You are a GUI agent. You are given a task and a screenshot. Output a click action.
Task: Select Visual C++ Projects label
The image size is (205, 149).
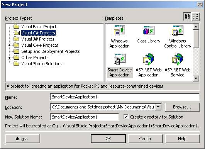click(x=40, y=45)
